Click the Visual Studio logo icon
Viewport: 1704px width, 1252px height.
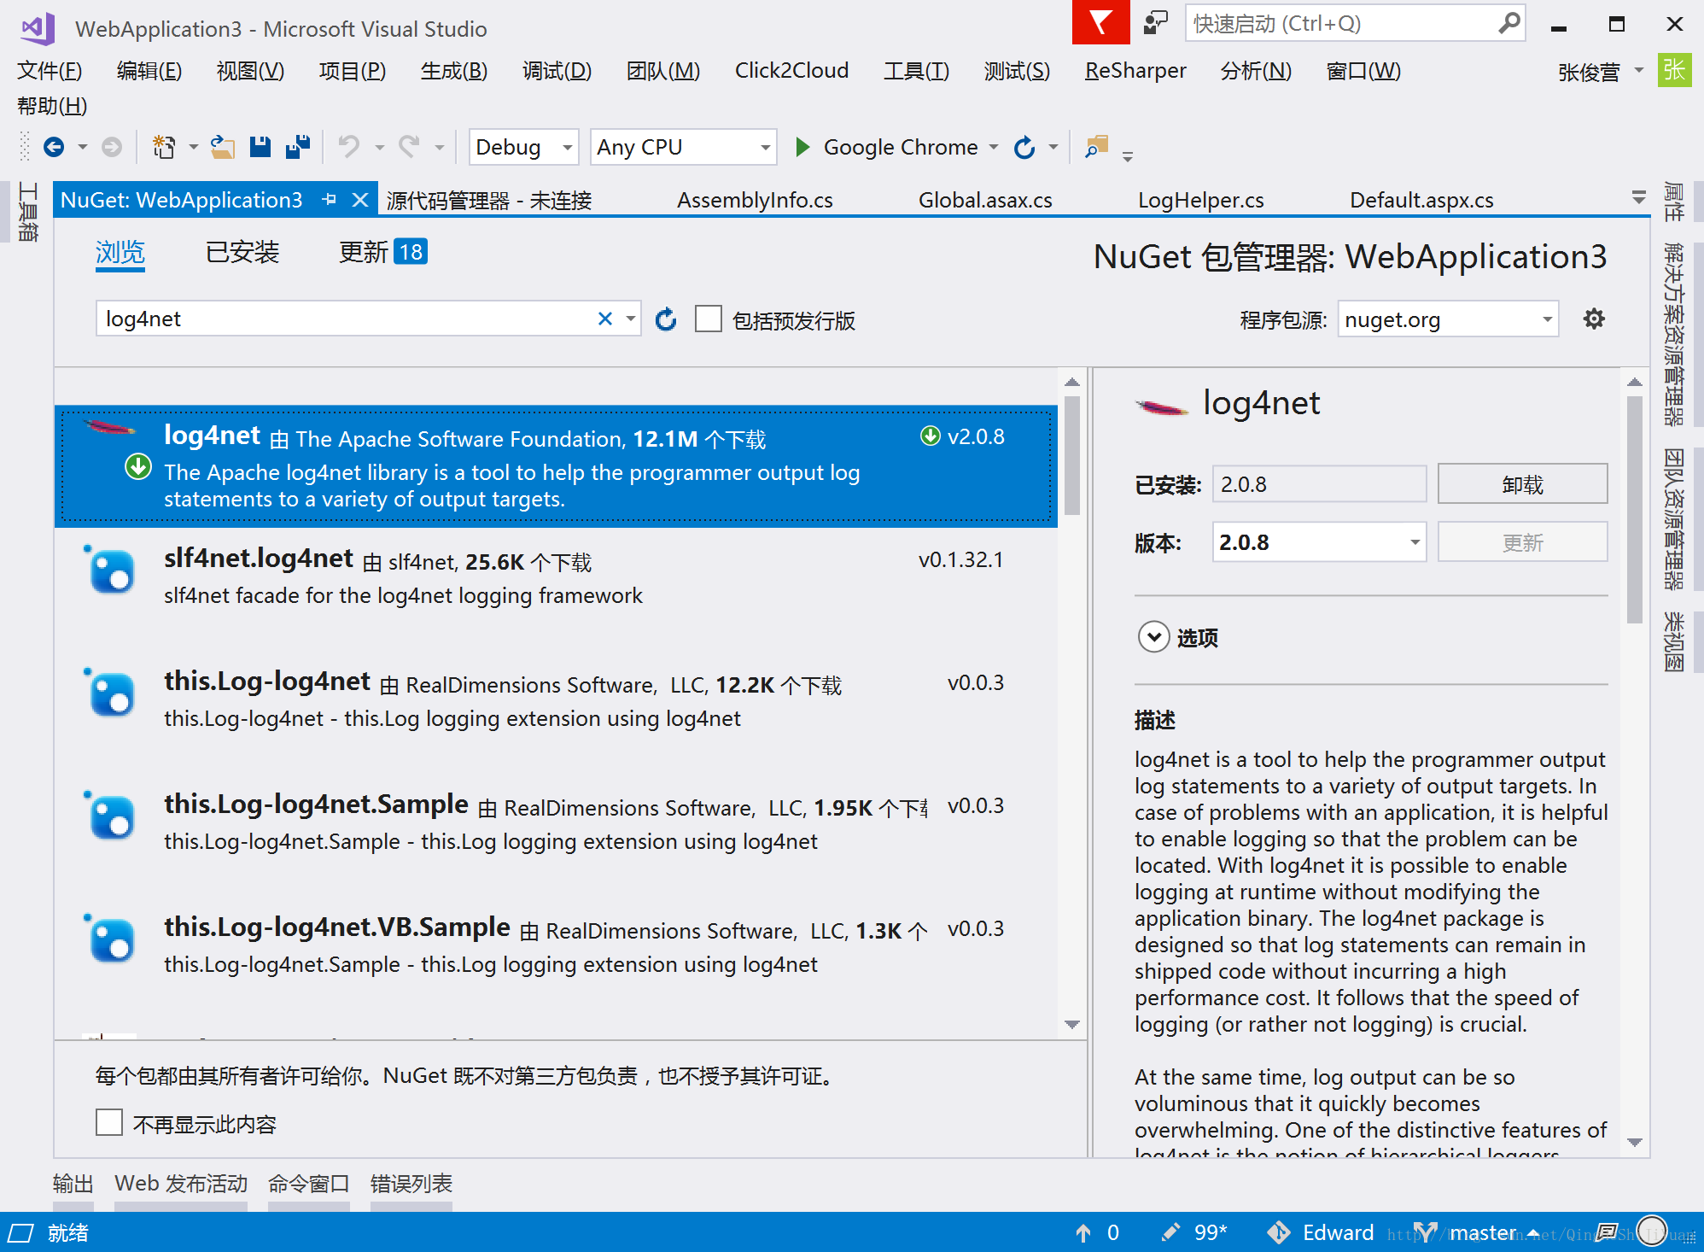[38, 29]
